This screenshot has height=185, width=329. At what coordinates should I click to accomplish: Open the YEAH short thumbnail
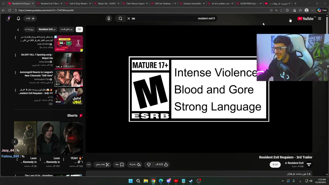pos(71,138)
